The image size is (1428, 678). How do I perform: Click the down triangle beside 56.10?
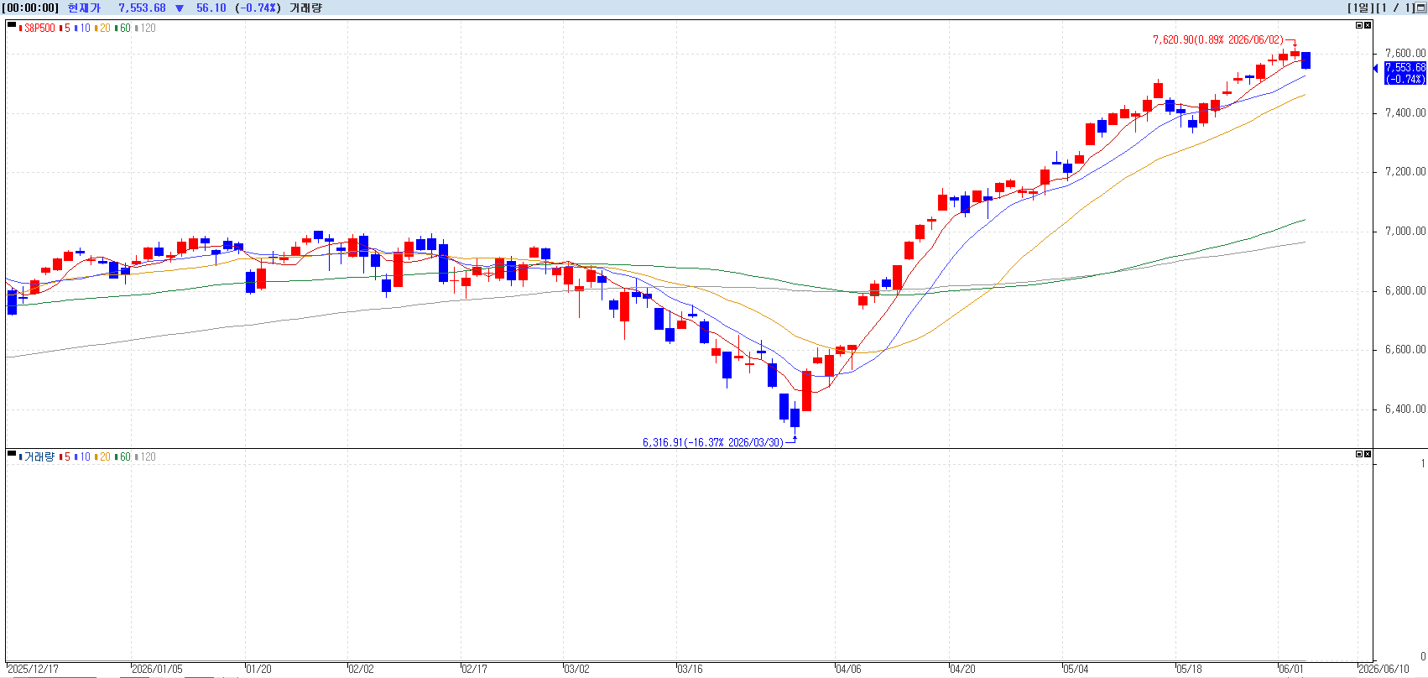(x=180, y=8)
